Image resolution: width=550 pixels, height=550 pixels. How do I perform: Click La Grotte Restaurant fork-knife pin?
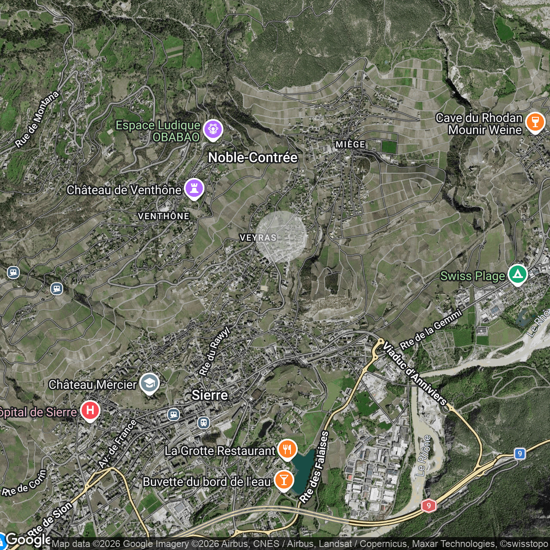pos(287,449)
